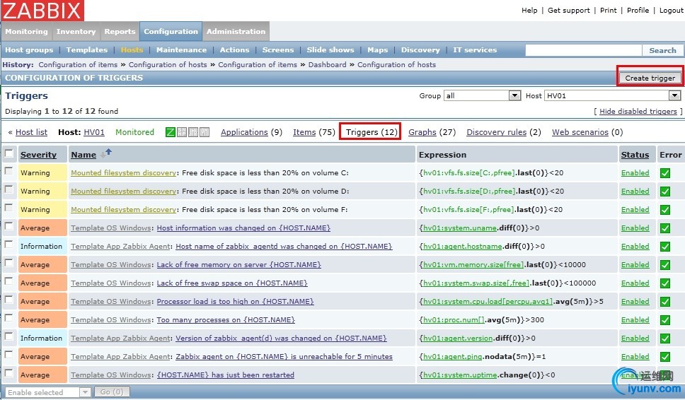Click green check icon for volume C: trigger

click(665, 173)
